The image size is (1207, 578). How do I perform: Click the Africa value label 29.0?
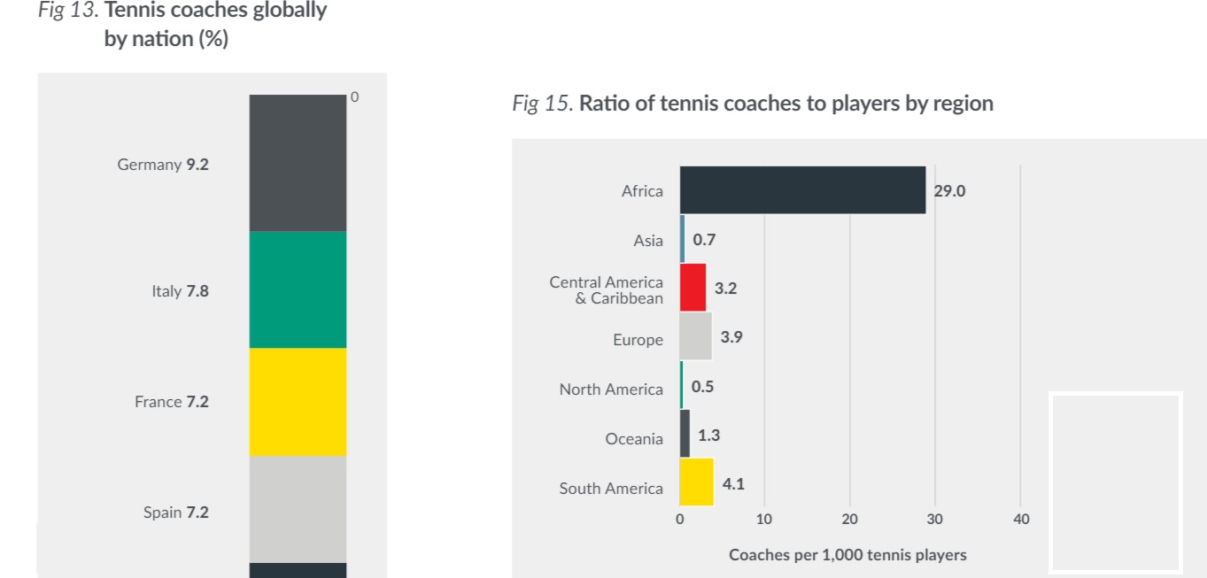[x=949, y=190]
